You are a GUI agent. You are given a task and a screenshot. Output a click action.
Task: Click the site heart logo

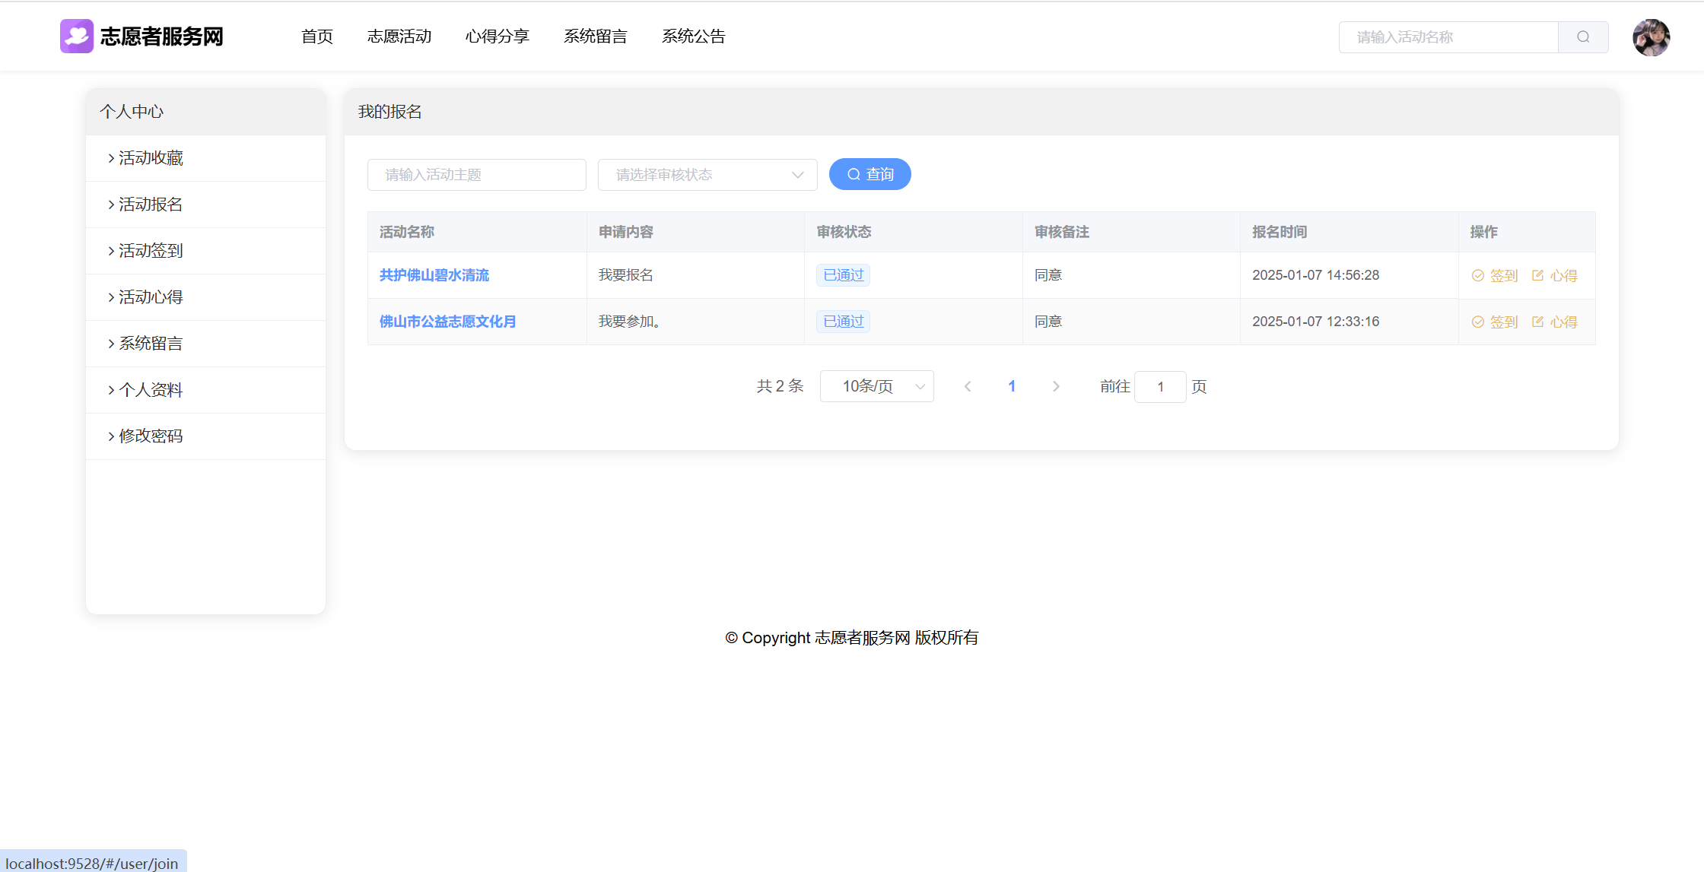pyautogui.click(x=77, y=36)
